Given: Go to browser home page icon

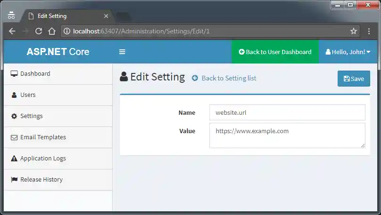Looking at the screenshot, I should click(x=52, y=31).
